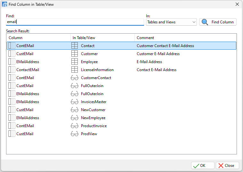Confirm with the OK button label

tap(203, 166)
